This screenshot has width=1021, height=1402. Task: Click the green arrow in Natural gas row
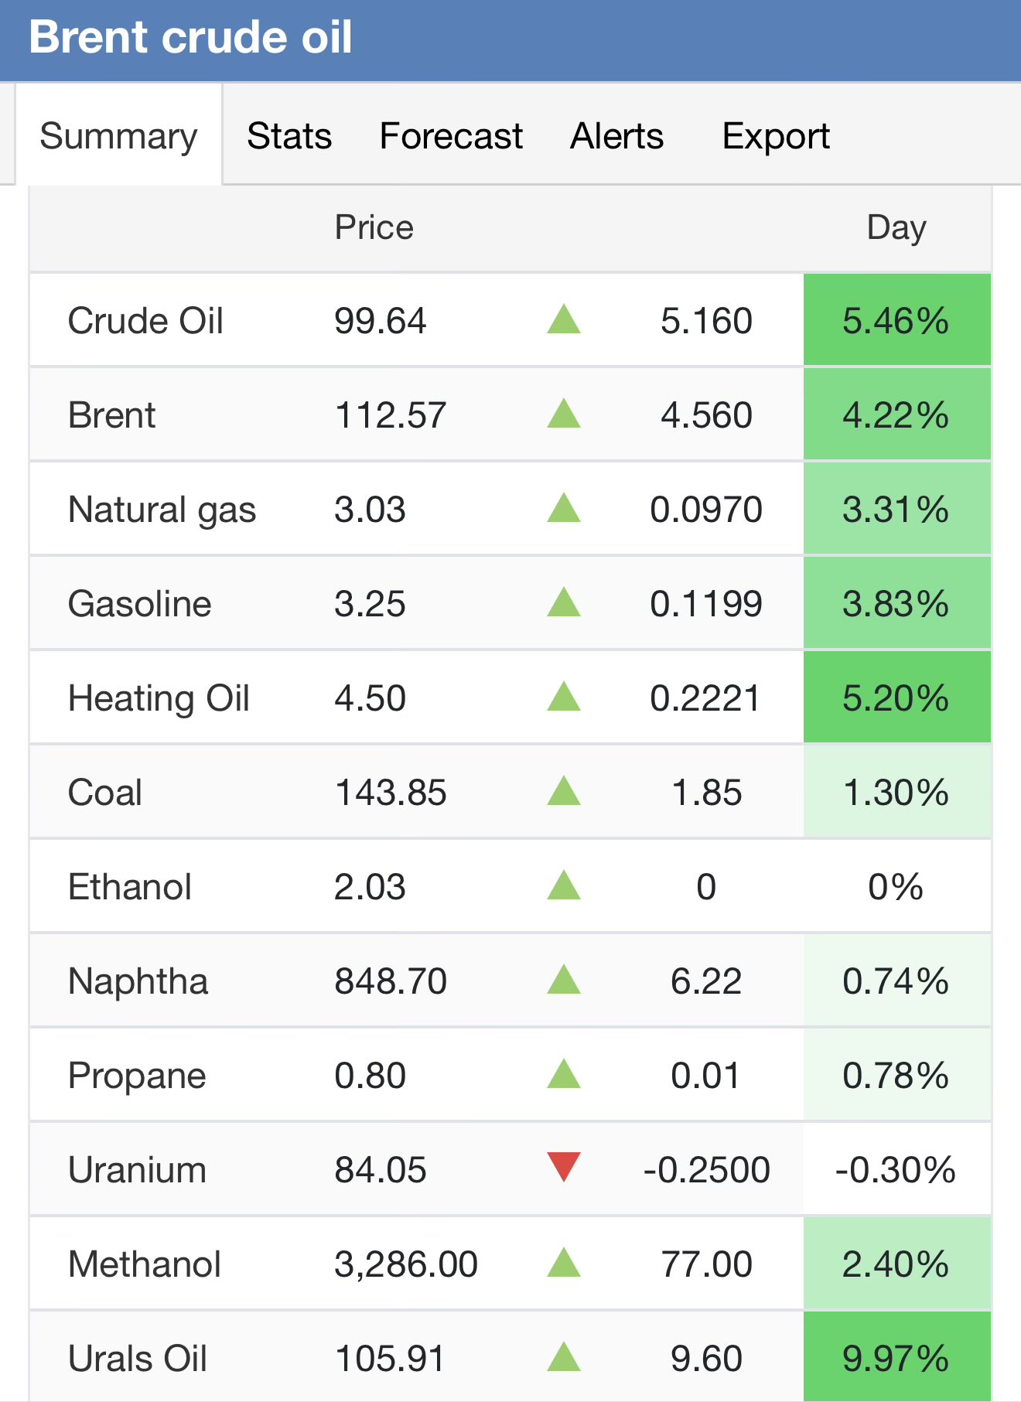[564, 508]
